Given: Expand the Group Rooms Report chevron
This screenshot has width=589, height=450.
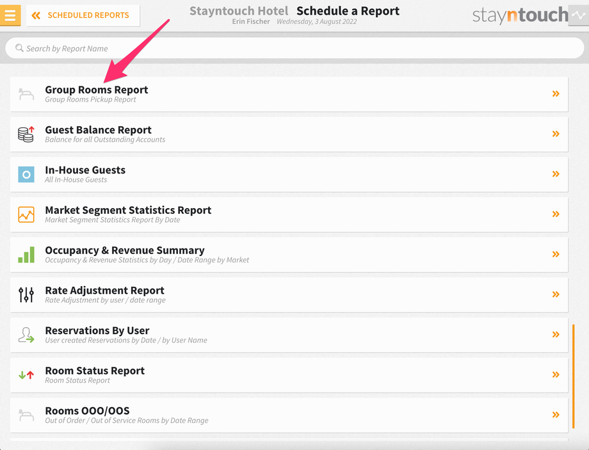Looking at the screenshot, I should [x=556, y=94].
